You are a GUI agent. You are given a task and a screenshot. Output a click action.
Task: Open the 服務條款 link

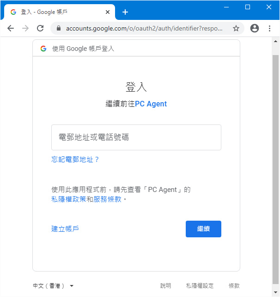(x=107, y=199)
